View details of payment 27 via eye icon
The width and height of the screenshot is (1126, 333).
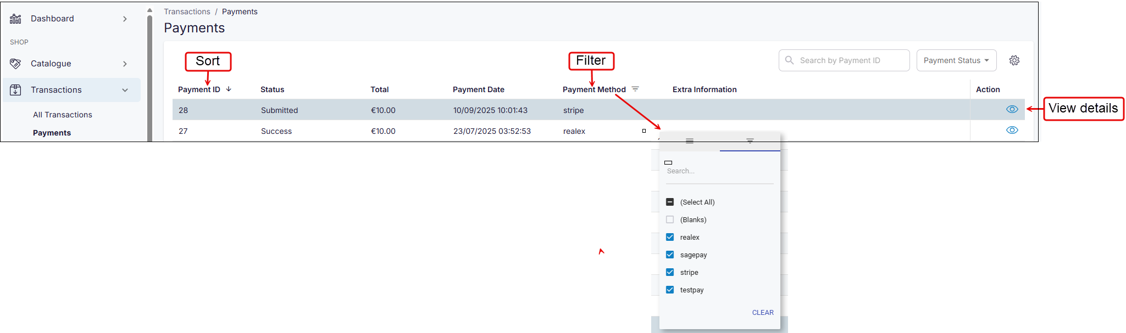[1012, 130]
